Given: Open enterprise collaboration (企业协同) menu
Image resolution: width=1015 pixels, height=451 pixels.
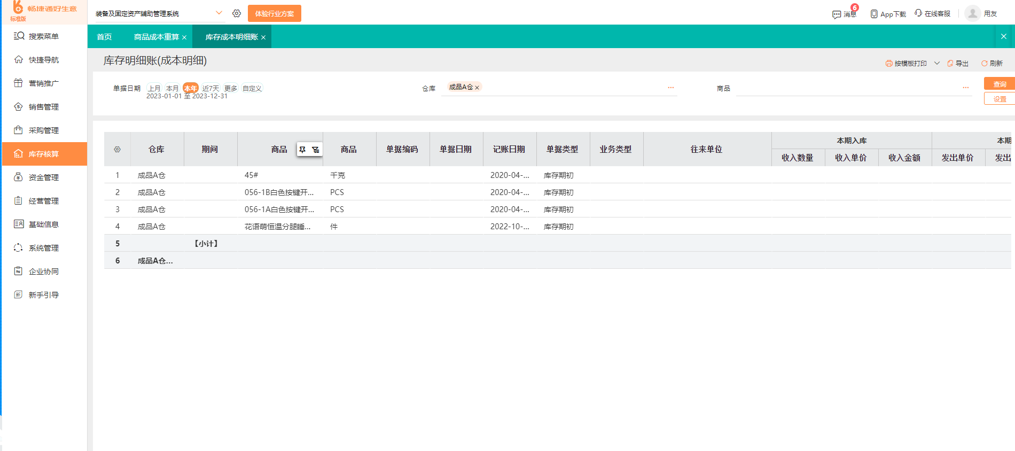Looking at the screenshot, I should 43,271.
